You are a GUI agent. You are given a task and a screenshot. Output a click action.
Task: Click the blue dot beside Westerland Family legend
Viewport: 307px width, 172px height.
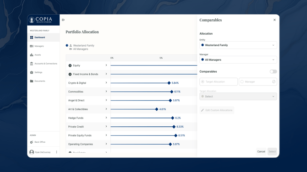pos(67,45)
